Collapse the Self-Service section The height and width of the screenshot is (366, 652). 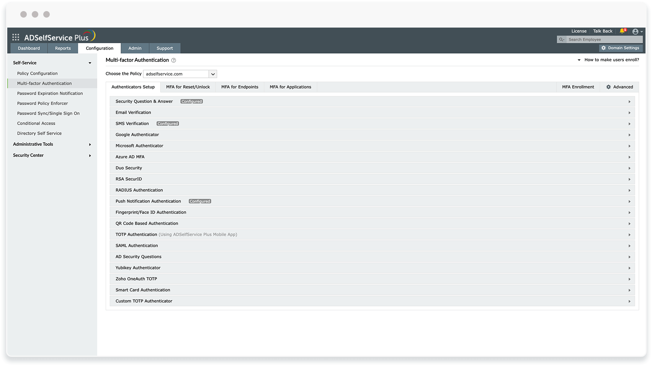click(x=52, y=63)
